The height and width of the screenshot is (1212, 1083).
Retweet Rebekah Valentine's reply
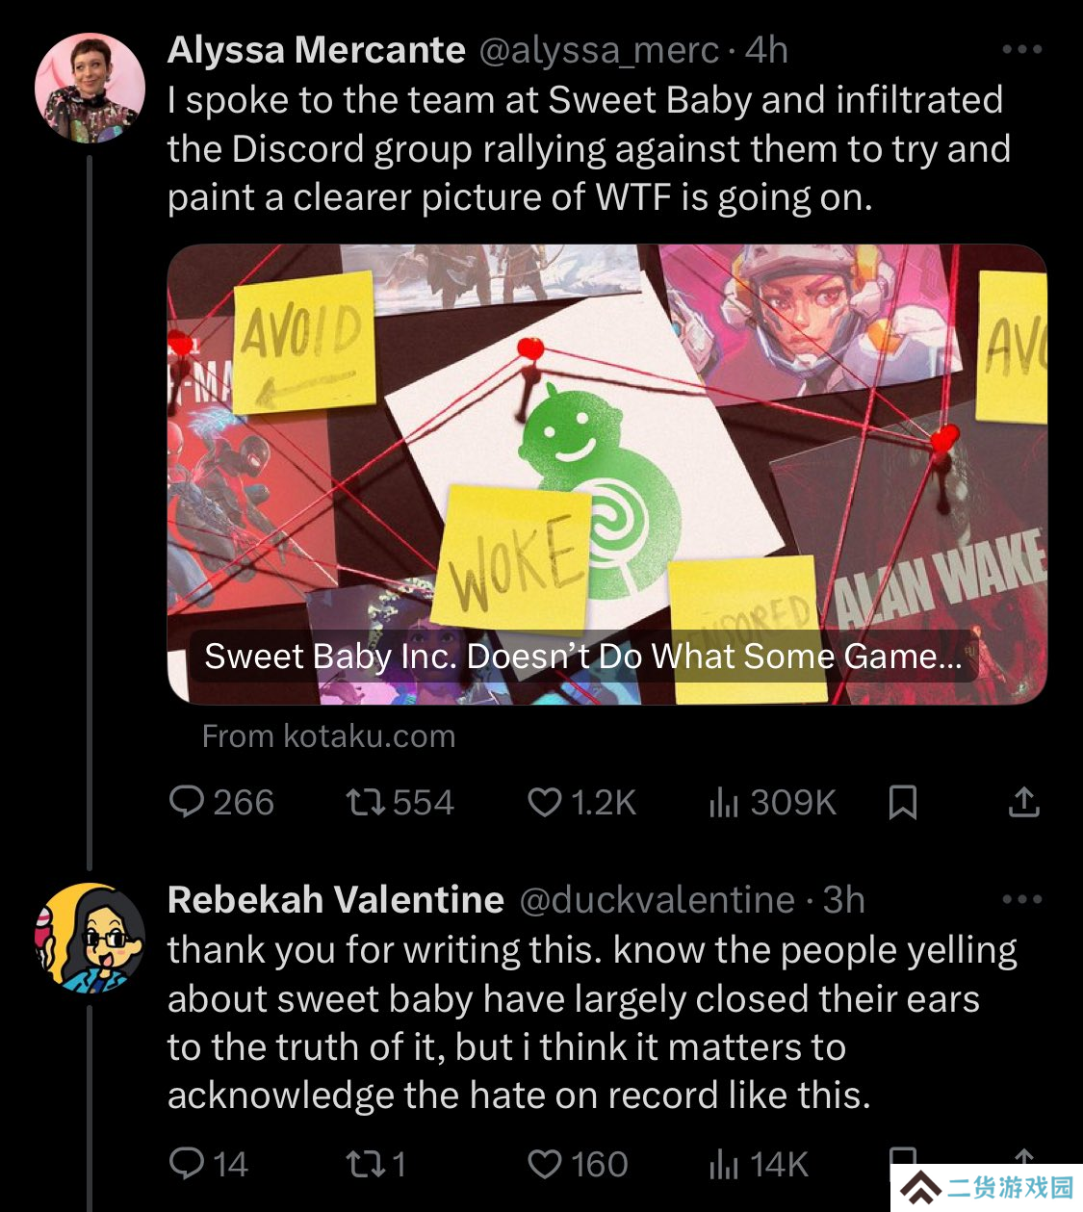click(376, 1164)
